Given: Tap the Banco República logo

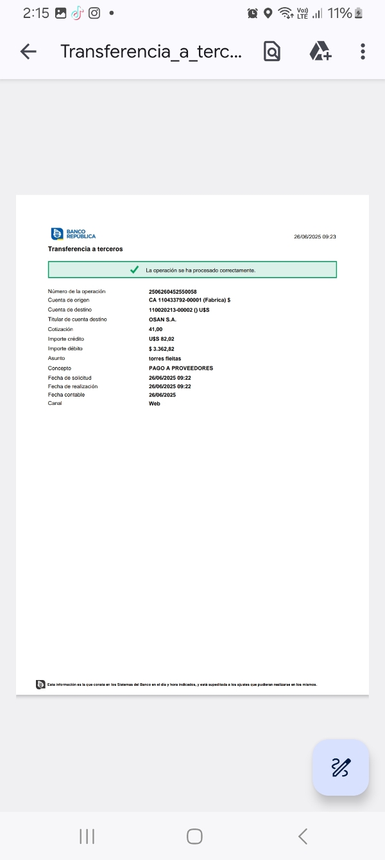Looking at the screenshot, I should click(x=73, y=234).
